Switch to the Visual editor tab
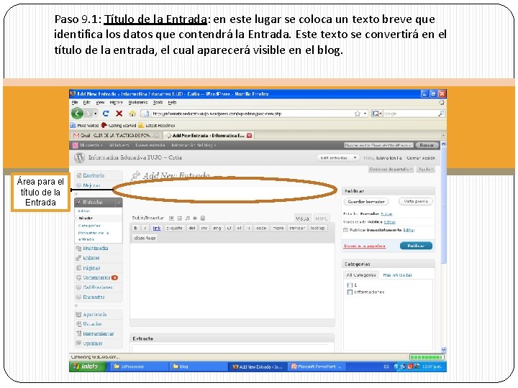 (302, 218)
